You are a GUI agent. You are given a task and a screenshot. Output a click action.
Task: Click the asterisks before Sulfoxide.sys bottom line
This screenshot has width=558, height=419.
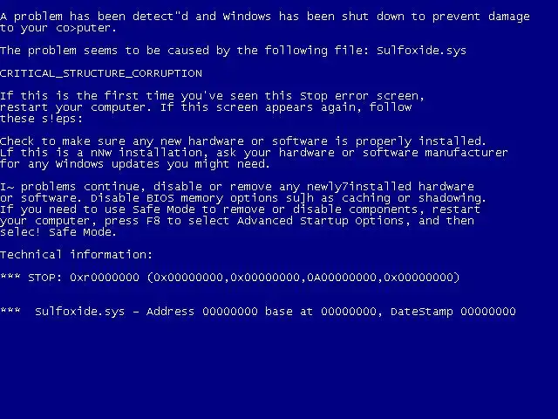(10, 310)
